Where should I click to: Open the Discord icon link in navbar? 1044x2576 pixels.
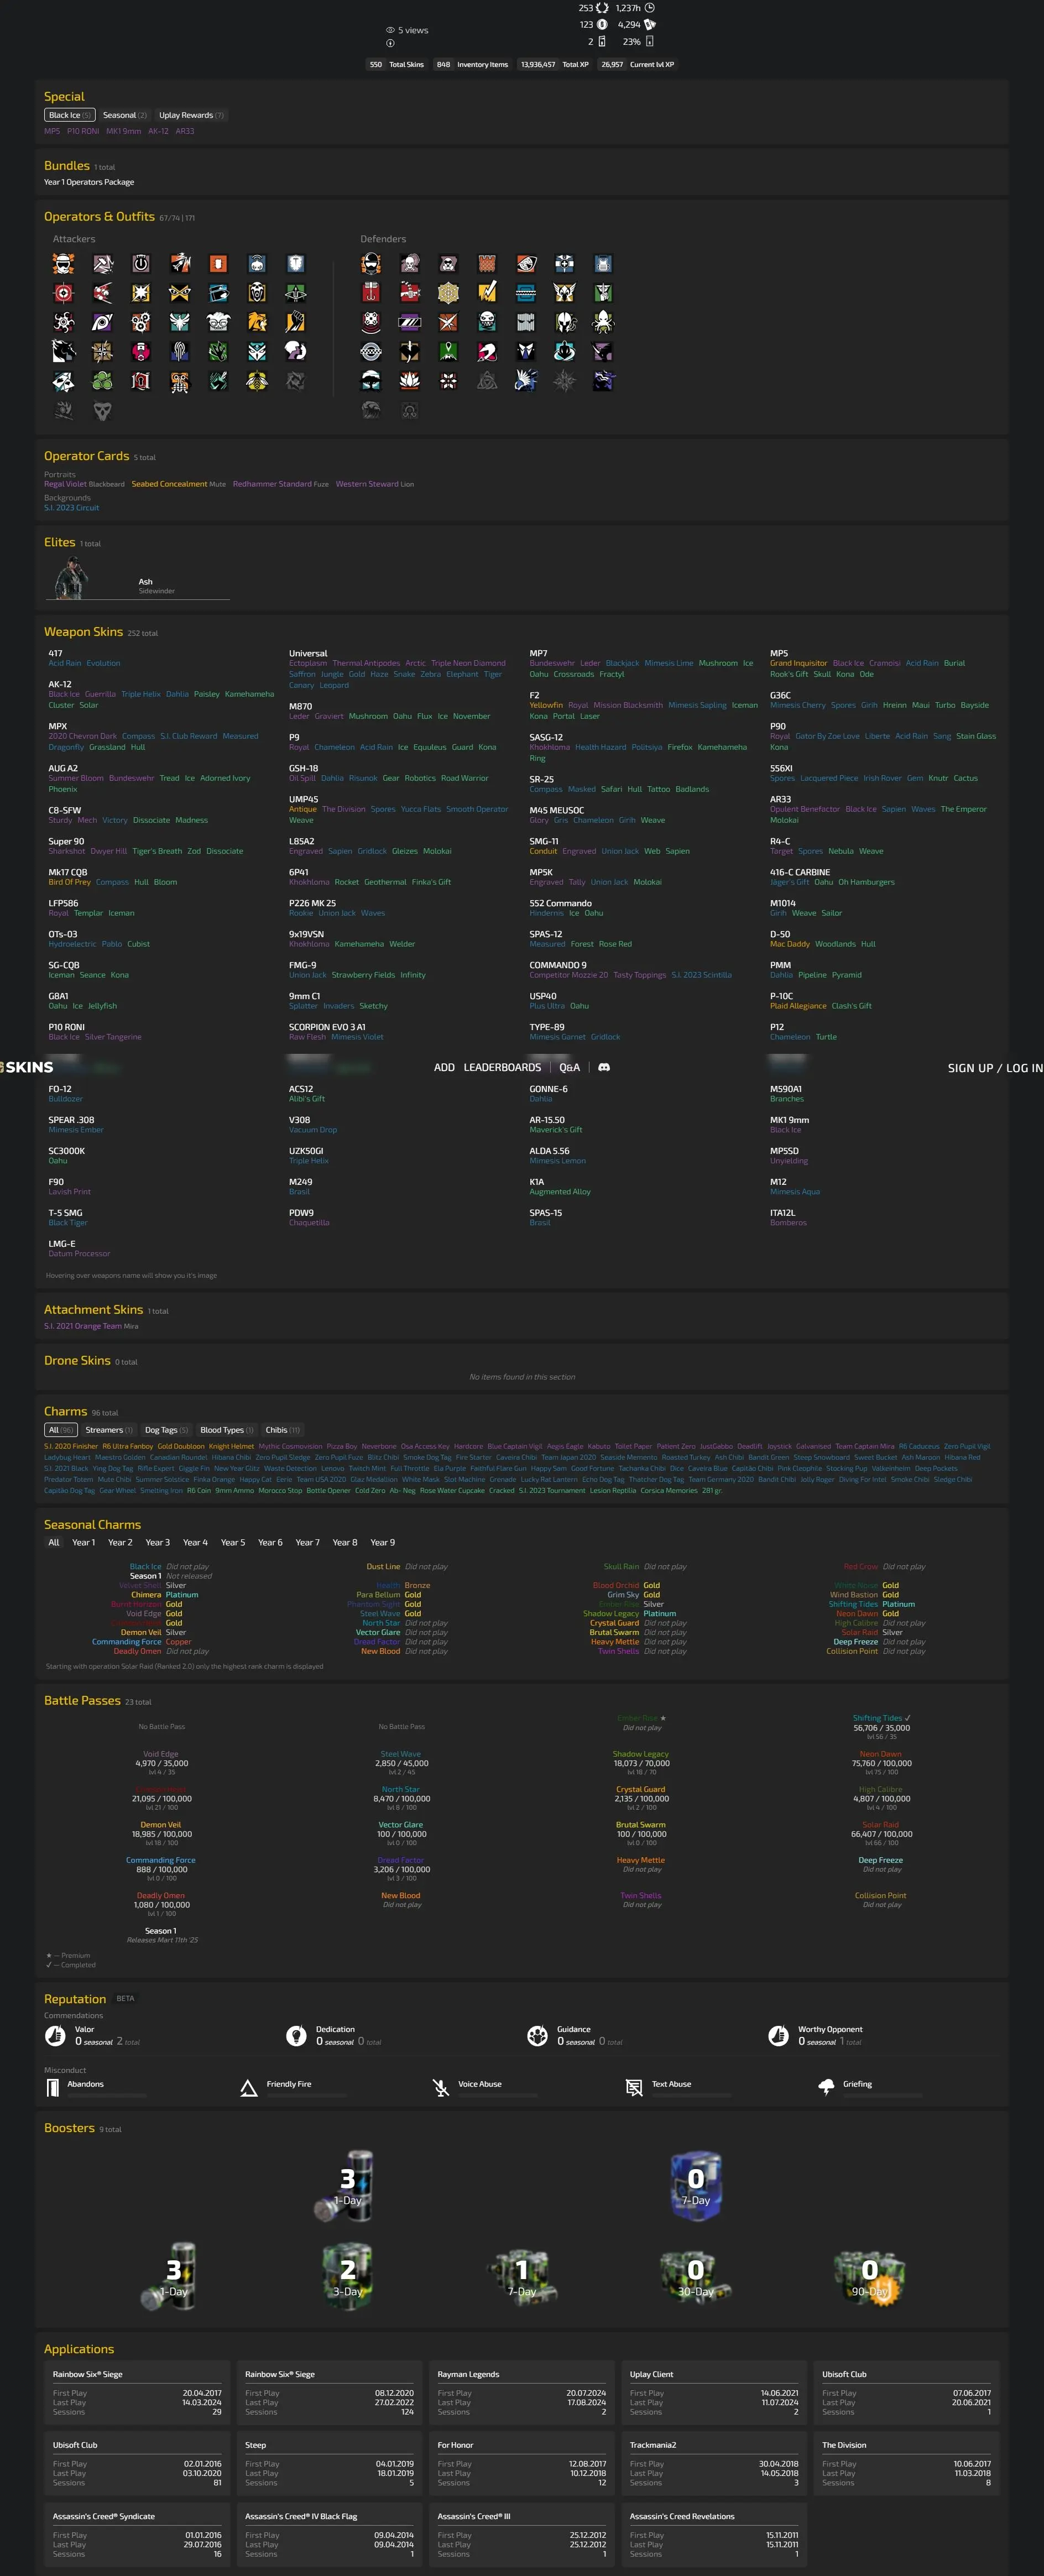604,1067
